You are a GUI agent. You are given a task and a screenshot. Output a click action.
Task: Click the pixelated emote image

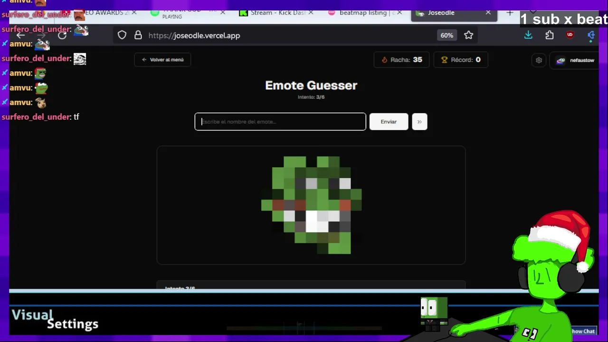pyautogui.click(x=311, y=205)
